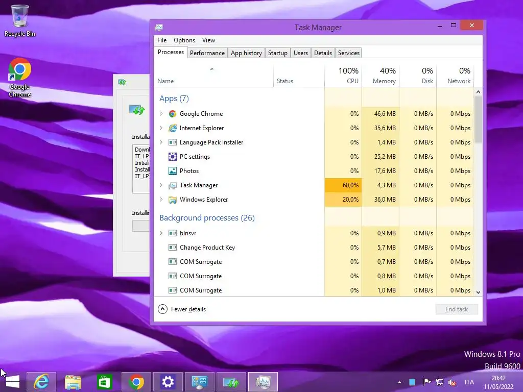
Task: Click the Apps (7) group header
Action: (174, 99)
